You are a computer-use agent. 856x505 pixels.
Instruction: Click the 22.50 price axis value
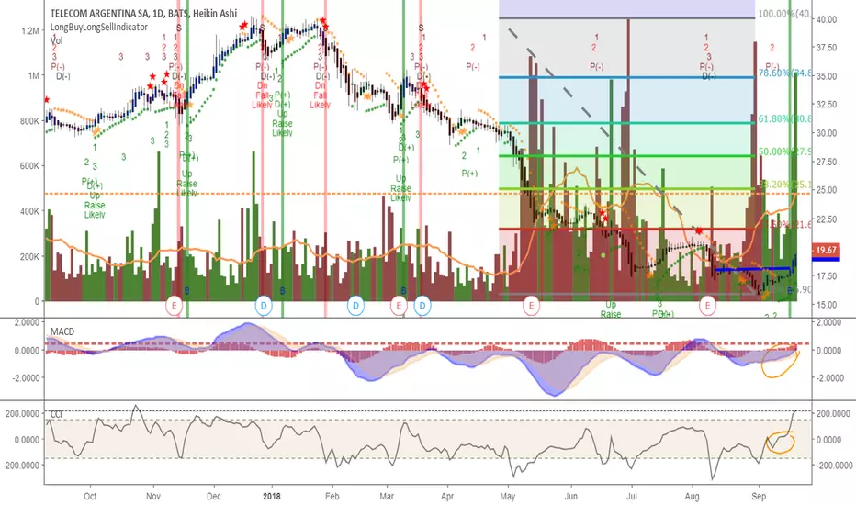tap(827, 219)
